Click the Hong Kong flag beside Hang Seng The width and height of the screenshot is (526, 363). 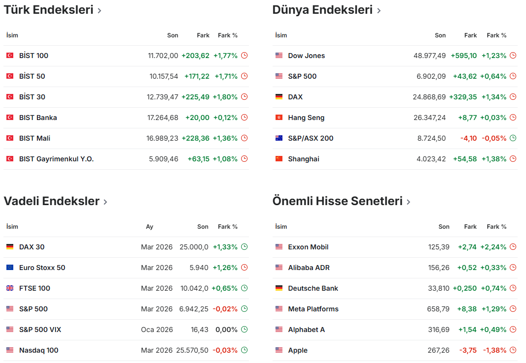279,118
